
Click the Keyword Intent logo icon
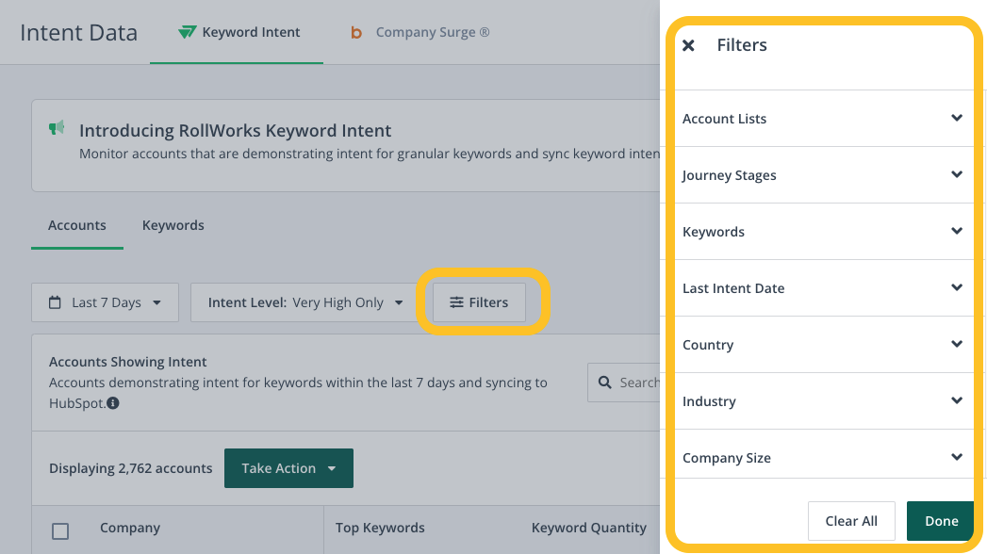187,32
